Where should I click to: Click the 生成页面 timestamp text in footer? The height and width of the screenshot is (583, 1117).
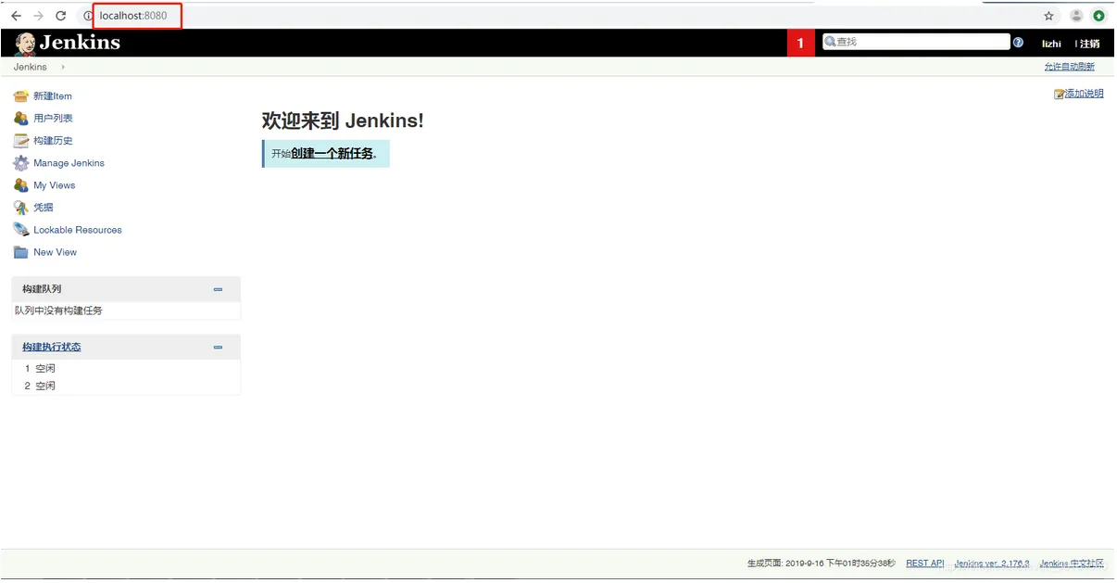(x=822, y=564)
